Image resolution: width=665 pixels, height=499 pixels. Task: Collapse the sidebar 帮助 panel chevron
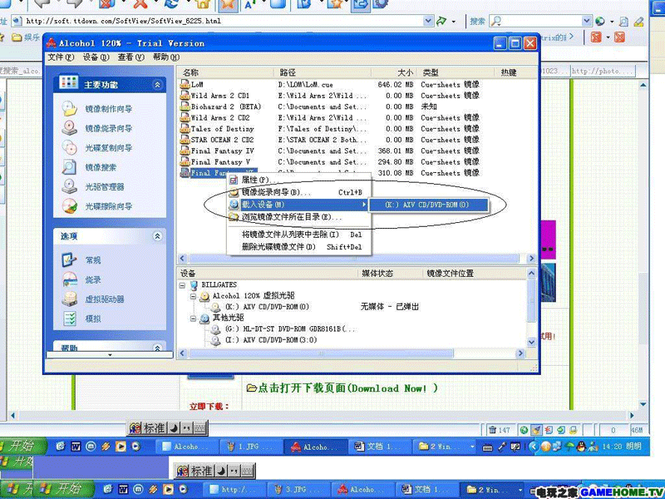(x=157, y=348)
